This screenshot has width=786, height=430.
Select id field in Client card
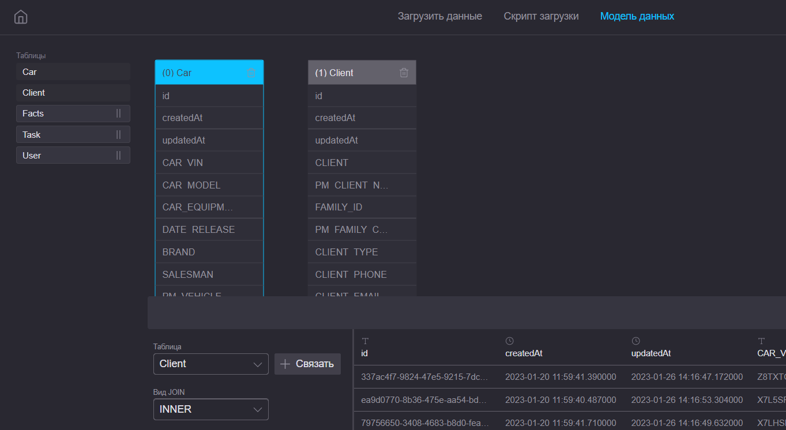coord(362,96)
